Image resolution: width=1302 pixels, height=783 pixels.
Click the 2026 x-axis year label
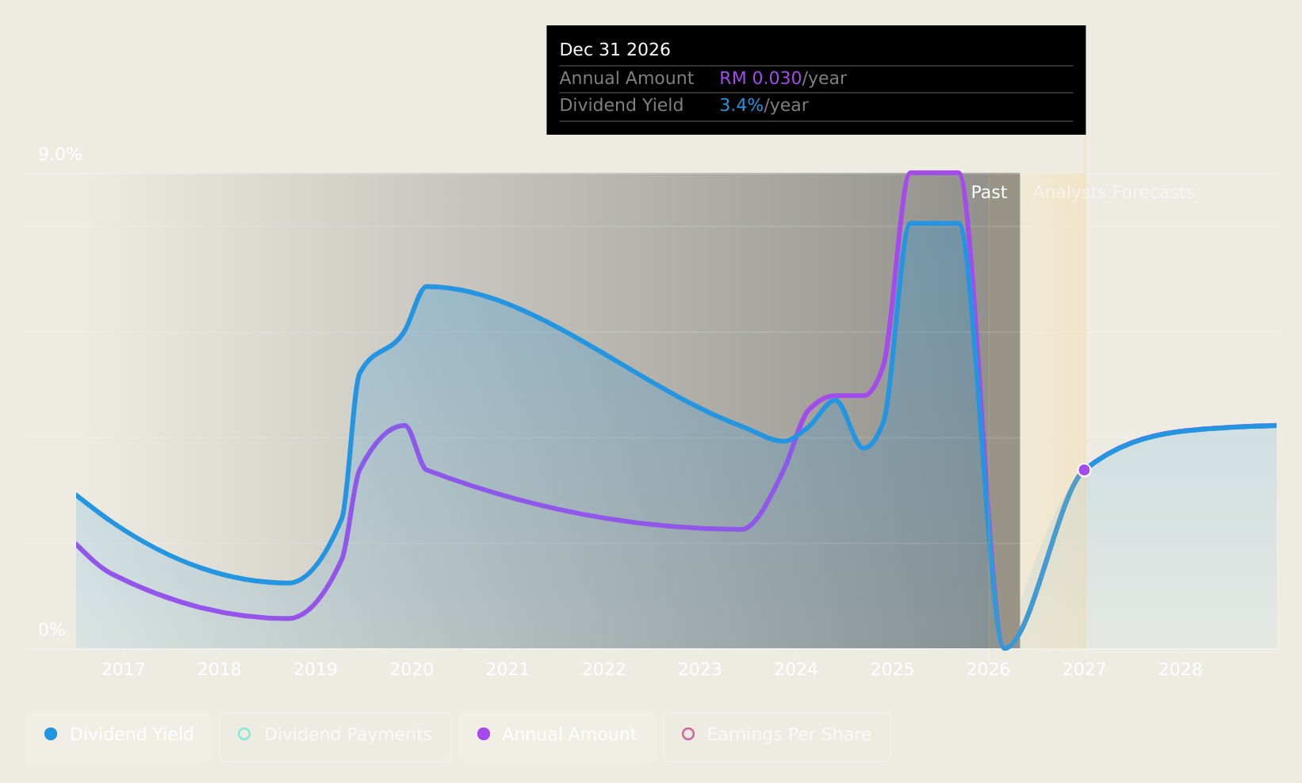click(989, 670)
